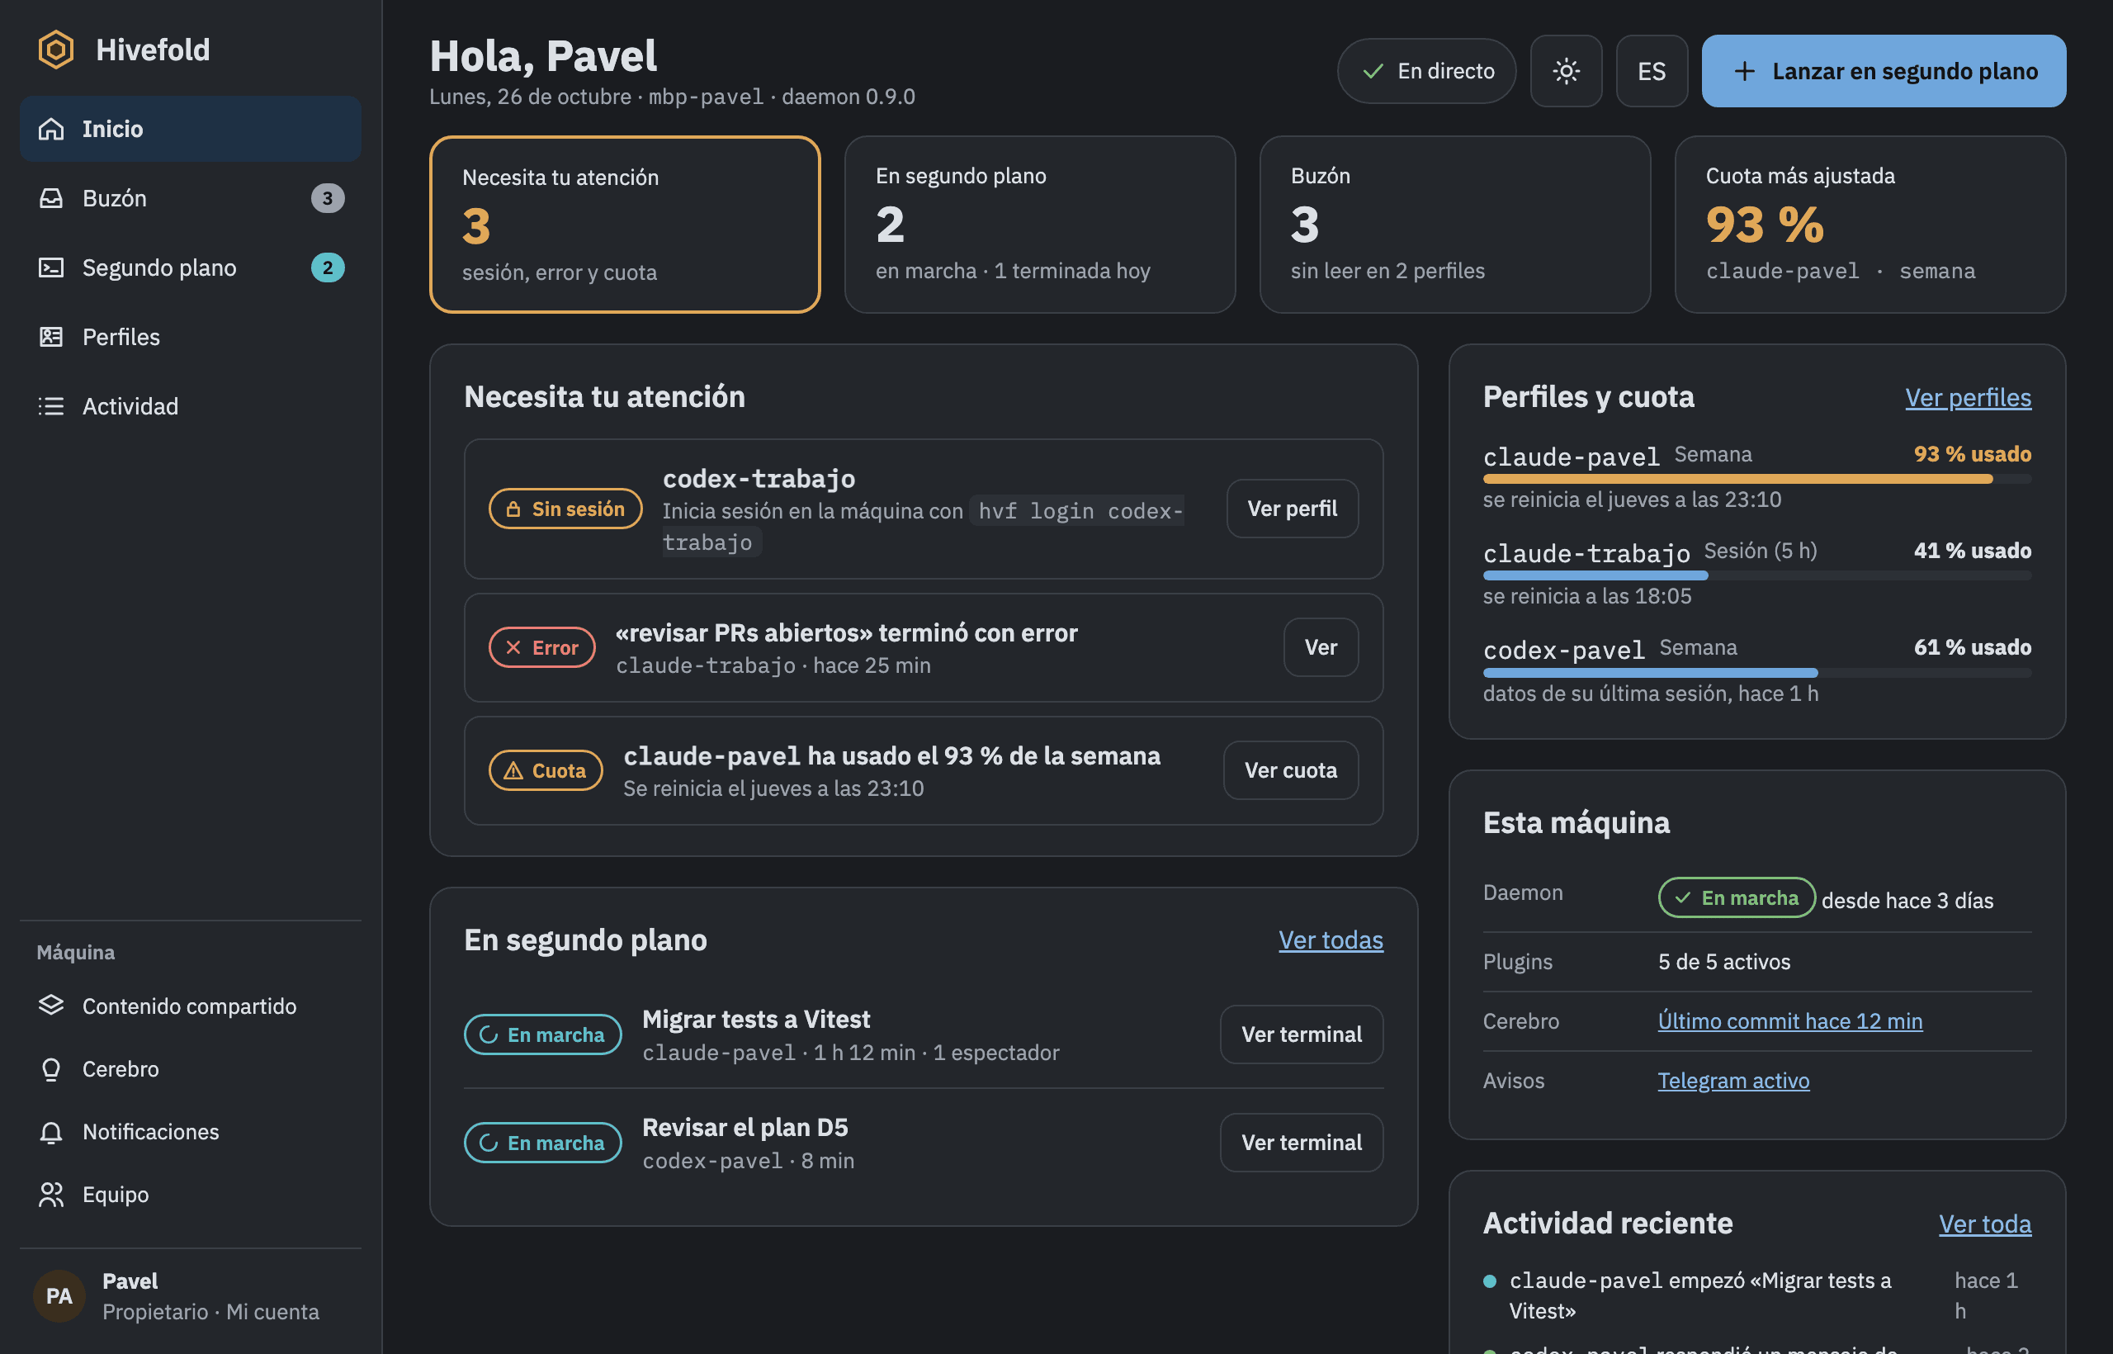The image size is (2113, 1354).
Task: Open the En segundo plano summary card
Action: (1040, 225)
